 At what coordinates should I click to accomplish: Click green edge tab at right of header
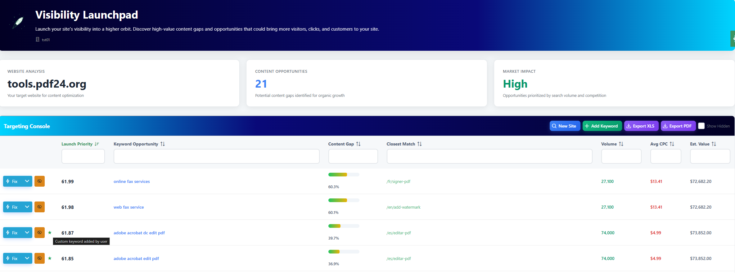733,39
